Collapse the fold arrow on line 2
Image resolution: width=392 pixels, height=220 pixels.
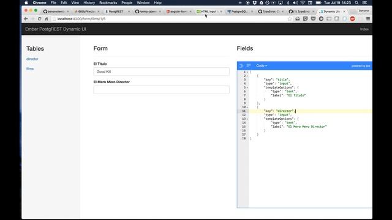tap(247, 76)
